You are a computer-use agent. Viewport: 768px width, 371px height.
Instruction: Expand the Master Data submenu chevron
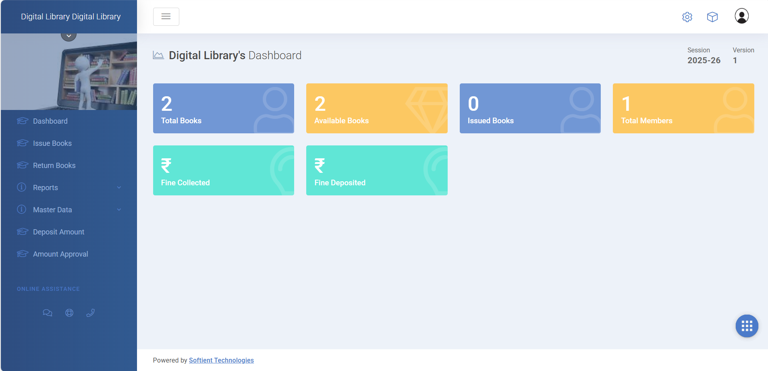119,209
